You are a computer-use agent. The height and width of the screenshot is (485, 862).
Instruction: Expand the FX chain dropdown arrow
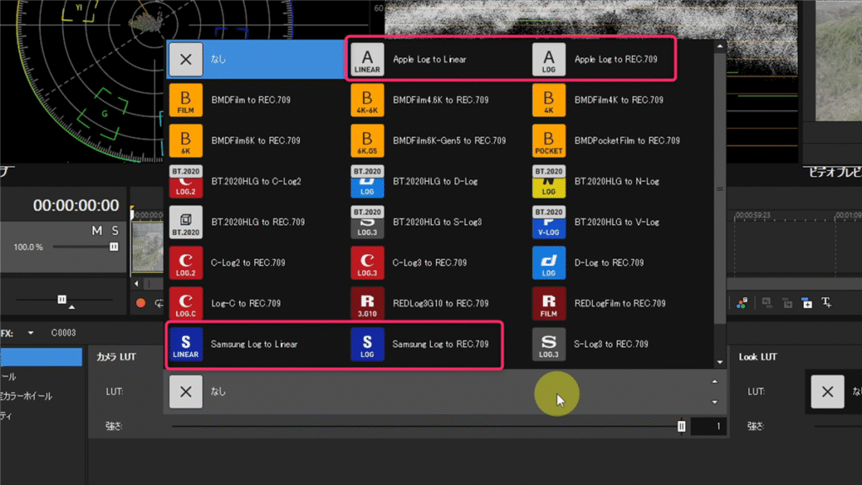click(x=31, y=333)
